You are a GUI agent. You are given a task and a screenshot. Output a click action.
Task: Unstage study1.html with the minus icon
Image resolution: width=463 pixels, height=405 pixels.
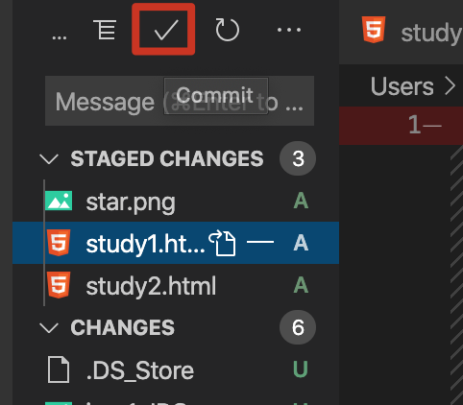(260, 242)
